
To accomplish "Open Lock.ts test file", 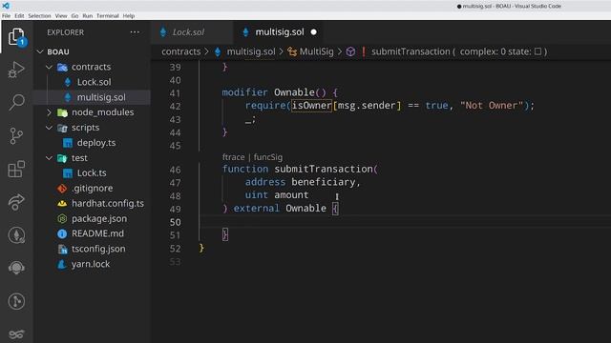I will coord(92,173).
